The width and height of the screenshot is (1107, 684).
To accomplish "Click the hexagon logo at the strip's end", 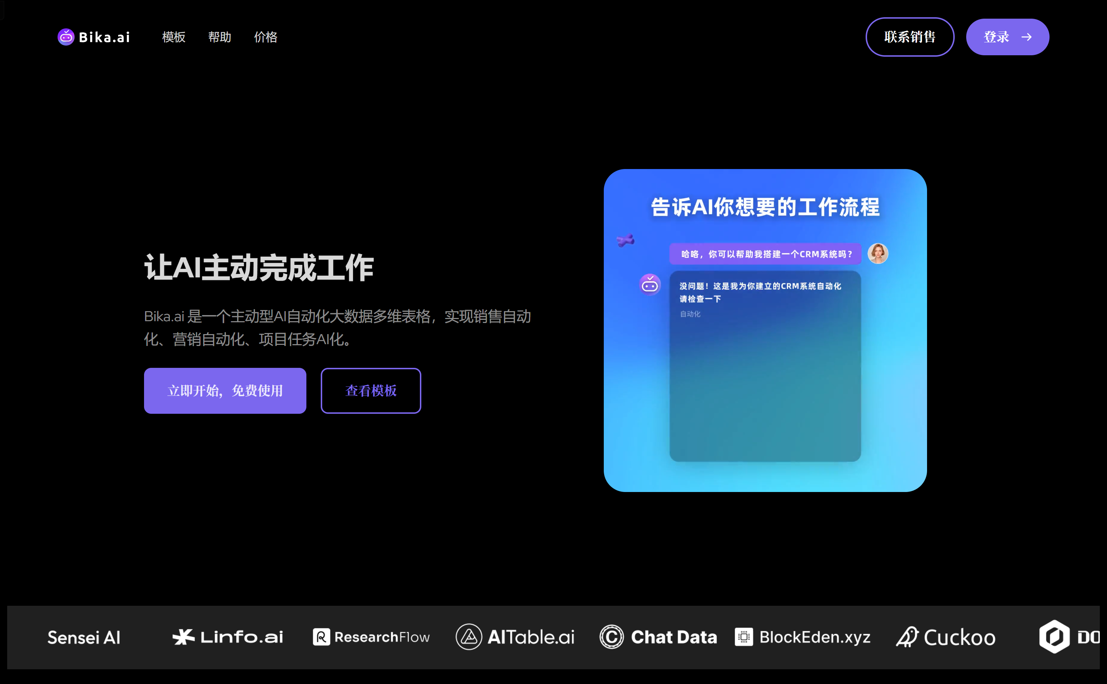I will click(1054, 637).
